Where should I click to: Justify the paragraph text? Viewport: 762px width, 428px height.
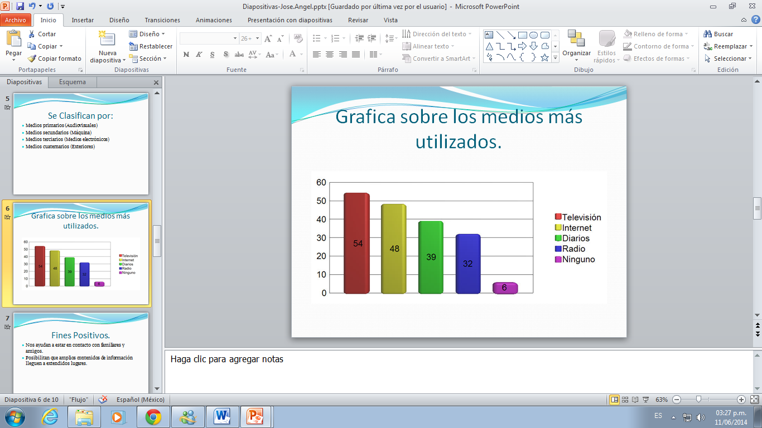pyautogui.click(x=355, y=54)
